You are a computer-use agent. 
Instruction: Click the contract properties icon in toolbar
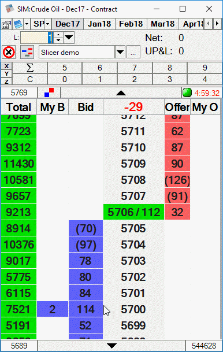tap(6, 24)
